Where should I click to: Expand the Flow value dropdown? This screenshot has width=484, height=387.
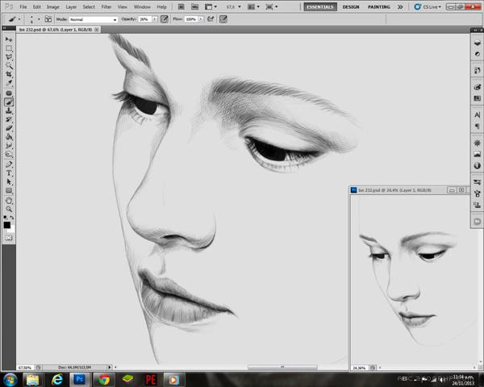[202, 19]
